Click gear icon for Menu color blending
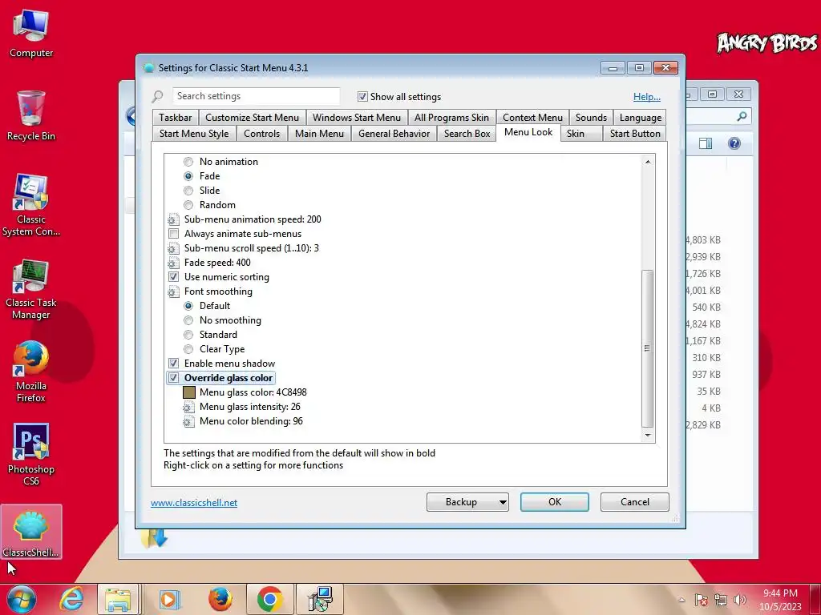The width and height of the screenshot is (821, 615). (188, 421)
